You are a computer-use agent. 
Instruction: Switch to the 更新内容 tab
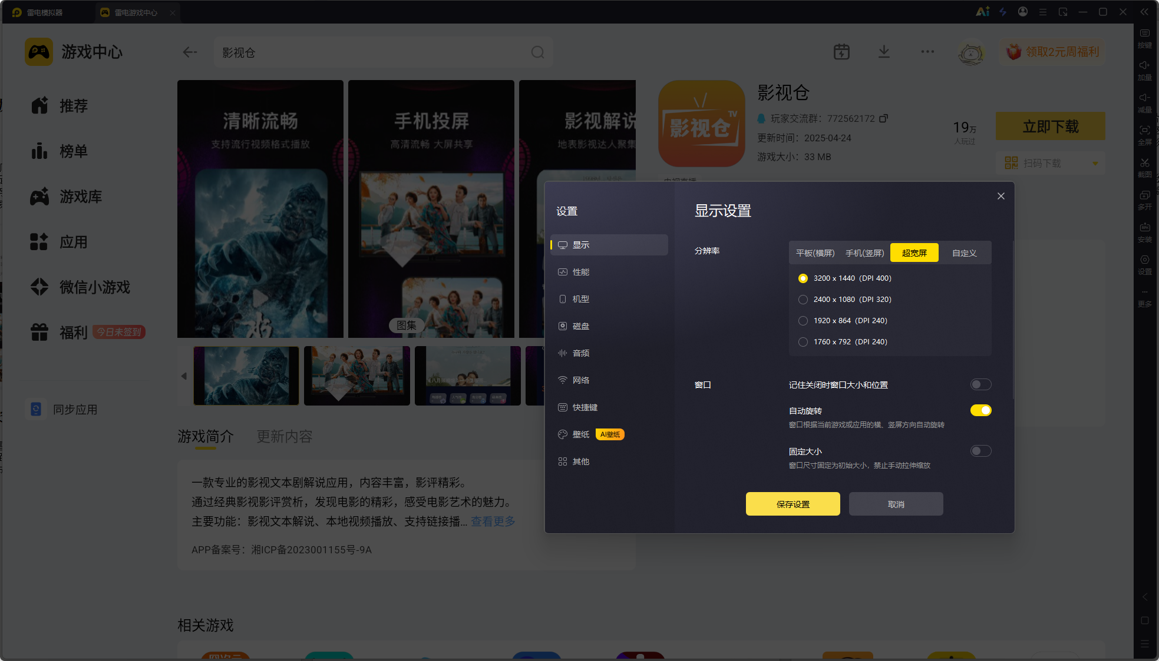click(285, 437)
